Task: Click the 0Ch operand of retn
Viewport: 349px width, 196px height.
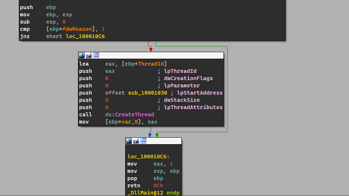Action: pyautogui.click(x=158, y=185)
